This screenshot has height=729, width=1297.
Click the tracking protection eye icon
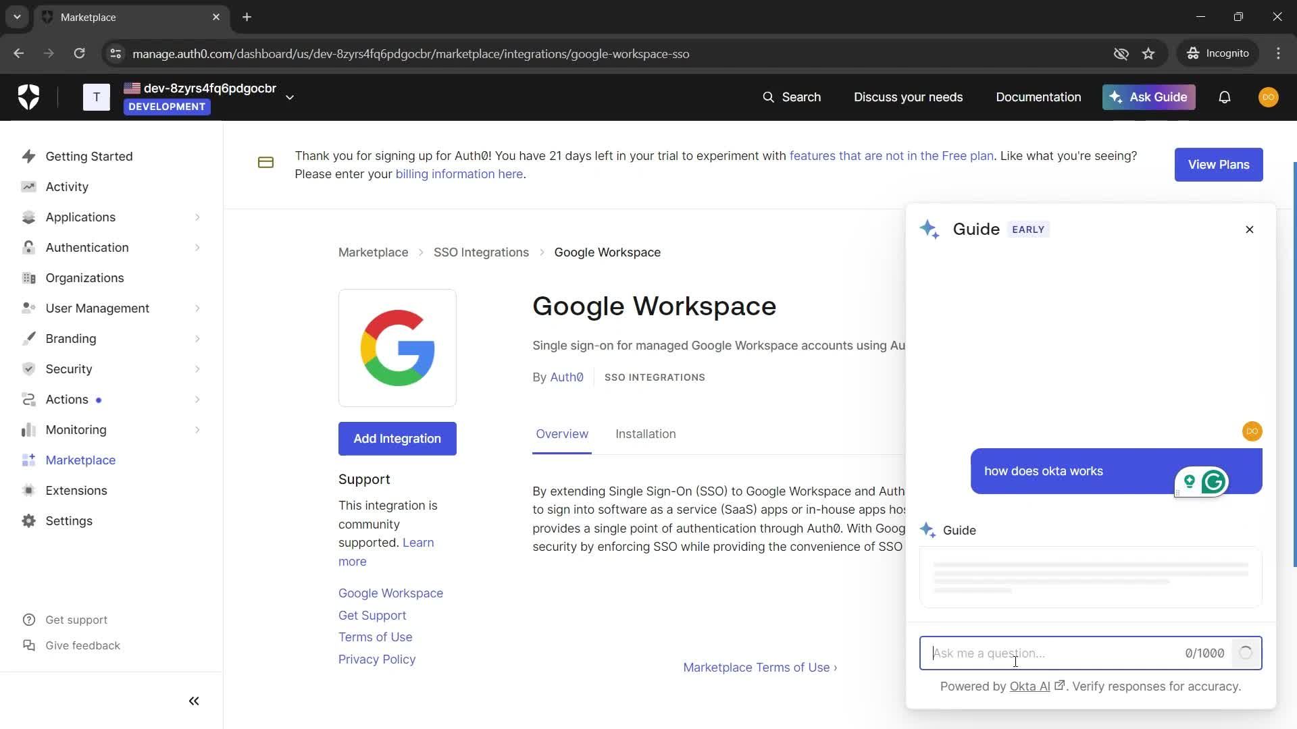[1121, 53]
